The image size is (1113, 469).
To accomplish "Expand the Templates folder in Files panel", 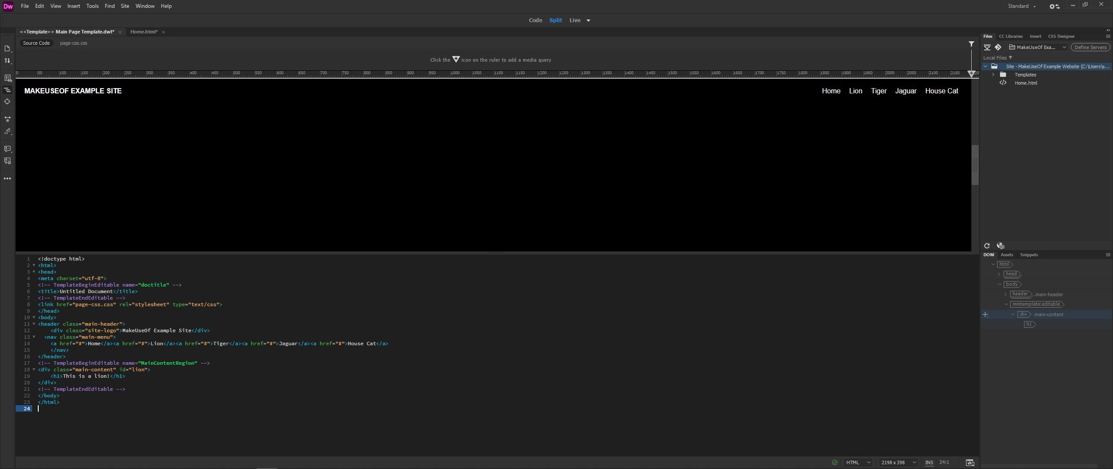I will point(993,74).
